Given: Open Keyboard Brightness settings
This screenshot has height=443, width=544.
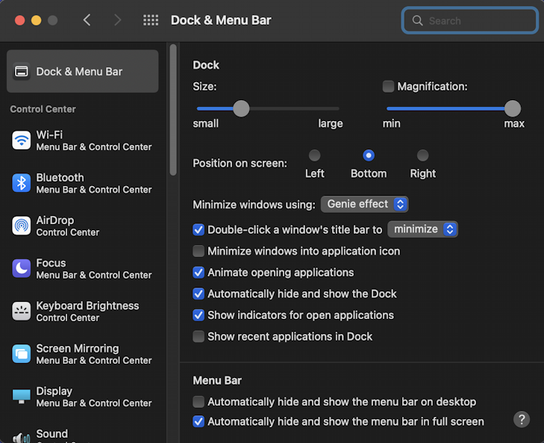Looking at the screenshot, I should pos(83,312).
